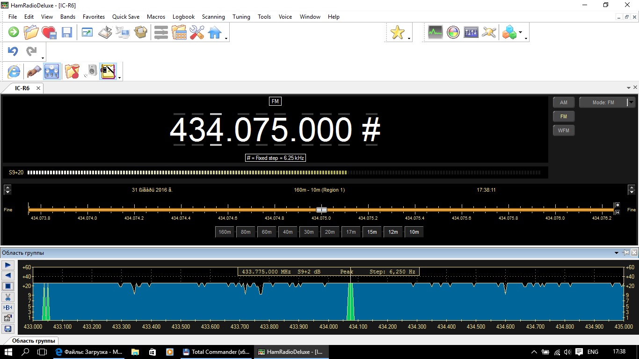639x359 pixels.
Task: Expand the home icon toolbar dropdown arrow
Action: [226, 38]
